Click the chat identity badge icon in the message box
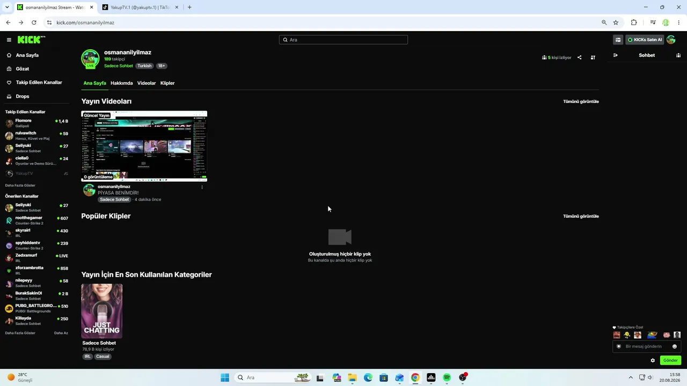 click(618, 346)
